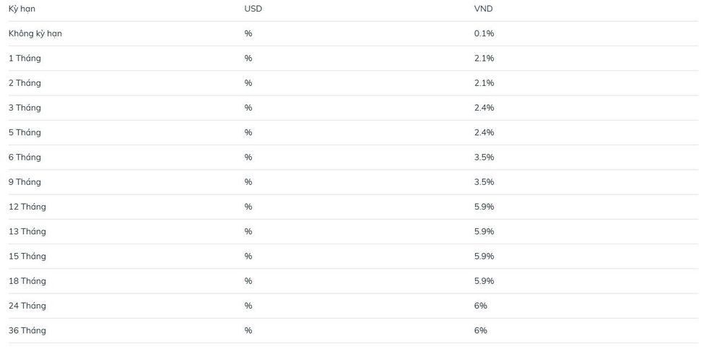Click the 18 Tháng term label
Image resolution: width=722 pixels, height=357 pixels.
pyautogui.click(x=27, y=281)
